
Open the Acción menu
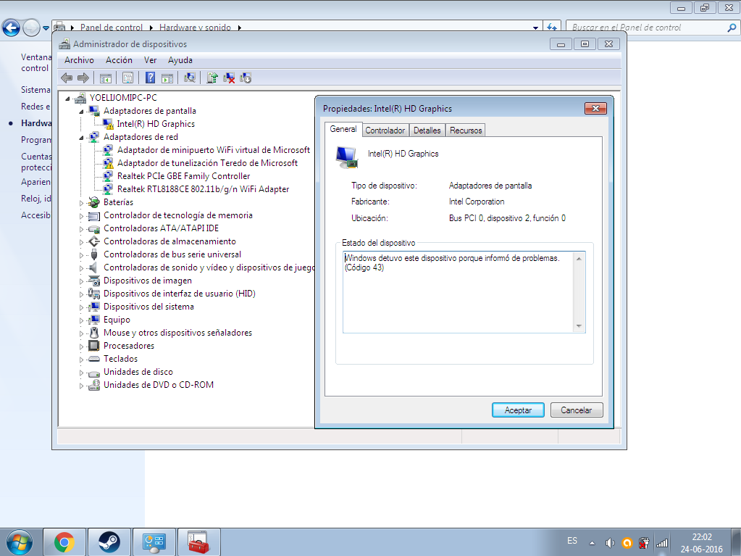coord(119,60)
